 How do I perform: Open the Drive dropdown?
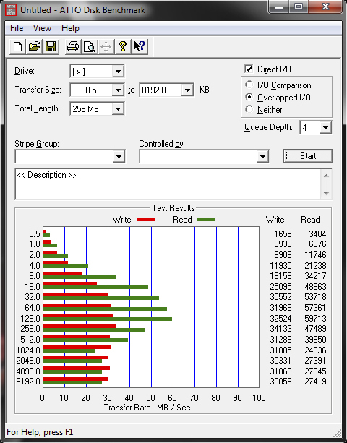pos(118,72)
